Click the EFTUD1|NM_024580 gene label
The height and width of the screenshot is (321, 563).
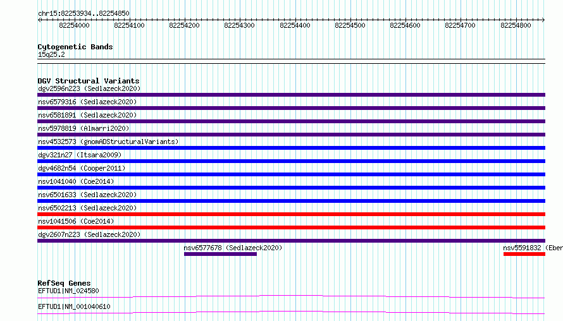pos(68,291)
